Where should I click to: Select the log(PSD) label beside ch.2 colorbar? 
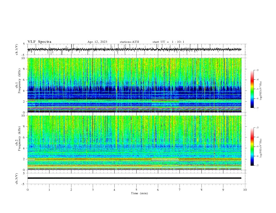pyautogui.click(x=261, y=148)
